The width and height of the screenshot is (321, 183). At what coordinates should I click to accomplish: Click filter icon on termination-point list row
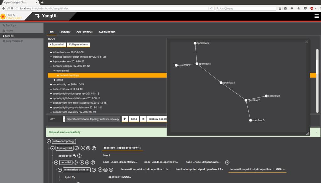coord(111,170)
